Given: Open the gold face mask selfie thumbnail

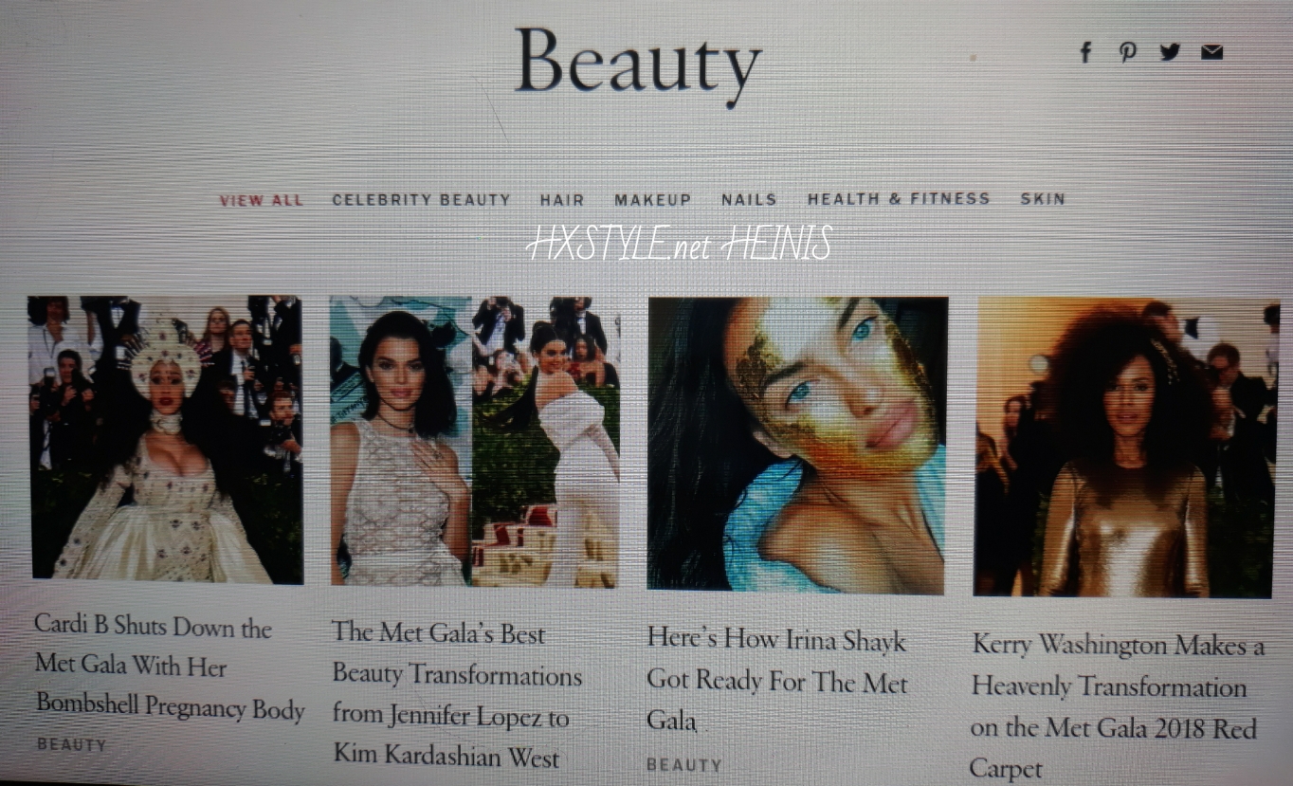Looking at the screenshot, I should pos(796,444).
